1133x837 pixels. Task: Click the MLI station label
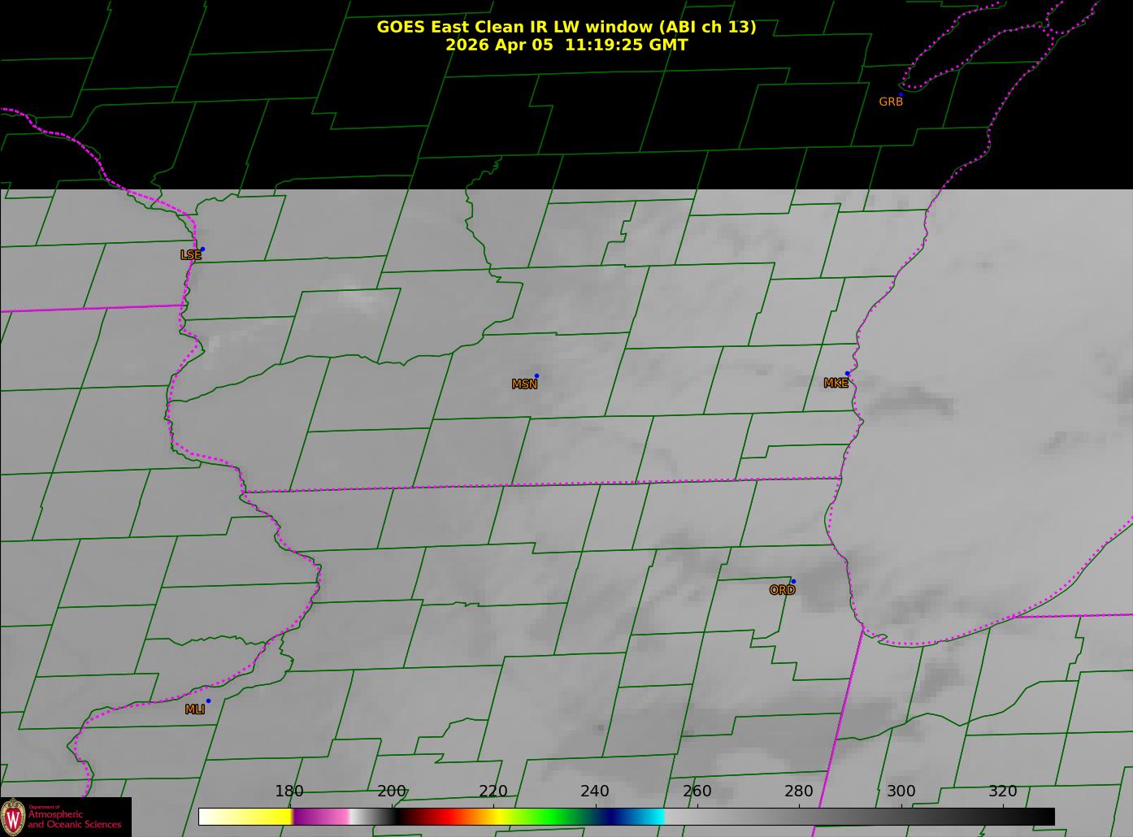[x=194, y=709]
